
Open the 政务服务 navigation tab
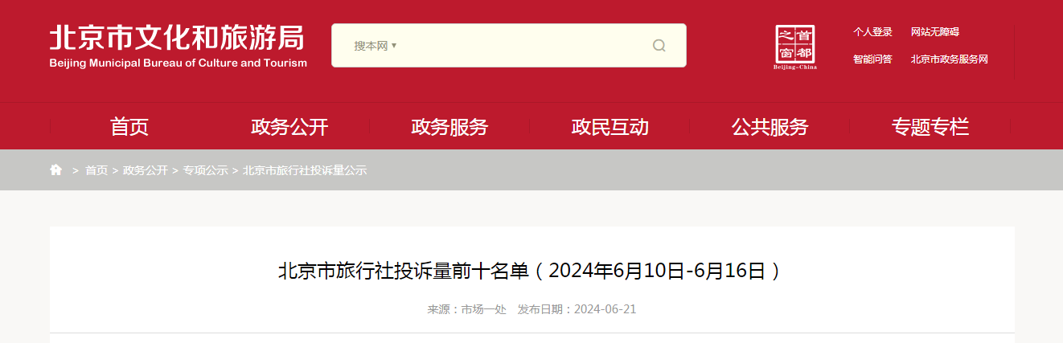[449, 127]
